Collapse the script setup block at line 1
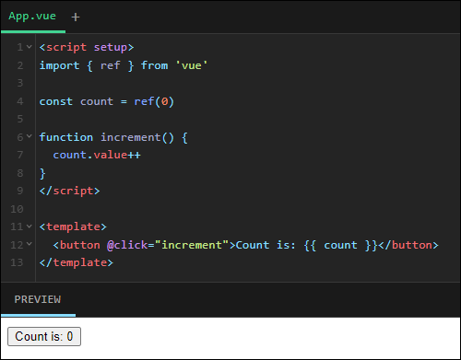Image resolution: width=461 pixels, height=360 pixels. [x=30, y=47]
